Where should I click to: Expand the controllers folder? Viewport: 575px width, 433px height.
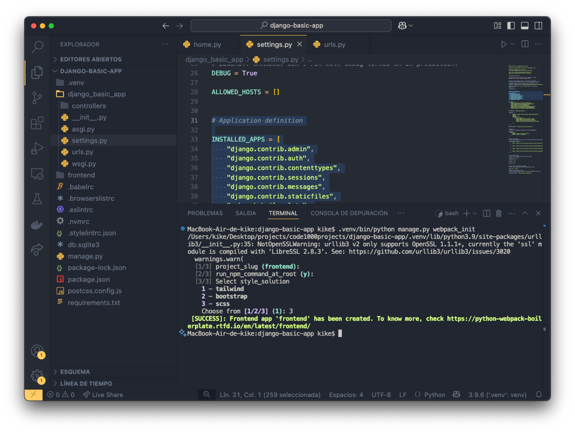tap(113, 106)
